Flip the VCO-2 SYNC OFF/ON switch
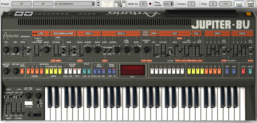The height and width of the screenshot is (123, 257). (105, 50)
